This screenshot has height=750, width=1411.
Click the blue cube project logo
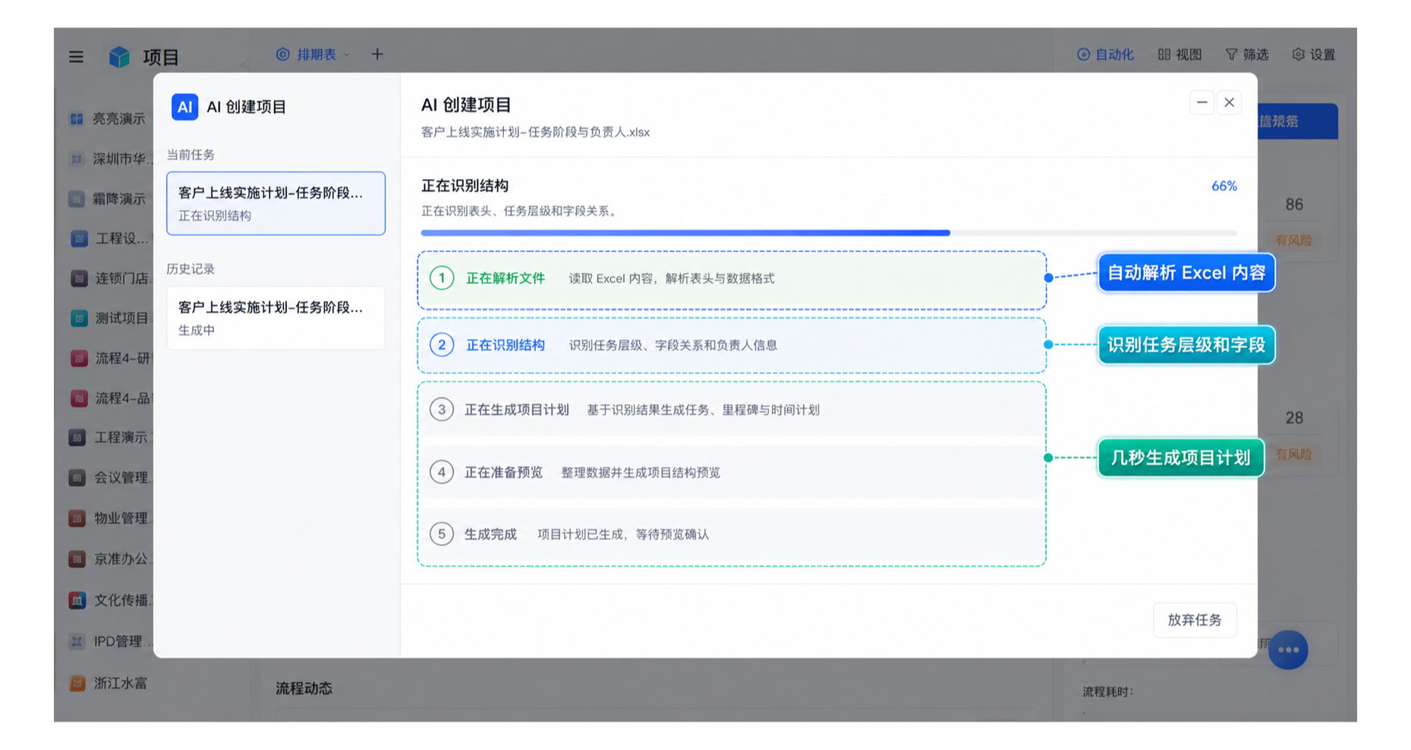pos(119,57)
